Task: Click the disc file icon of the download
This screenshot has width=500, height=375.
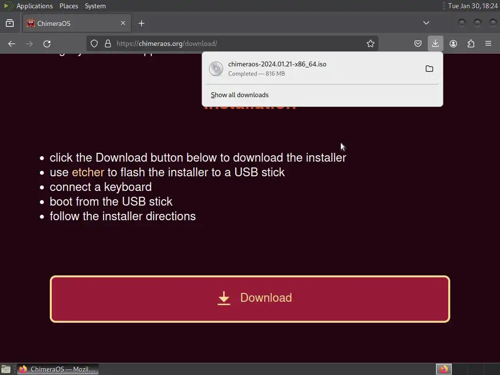Action: click(x=216, y=68)
